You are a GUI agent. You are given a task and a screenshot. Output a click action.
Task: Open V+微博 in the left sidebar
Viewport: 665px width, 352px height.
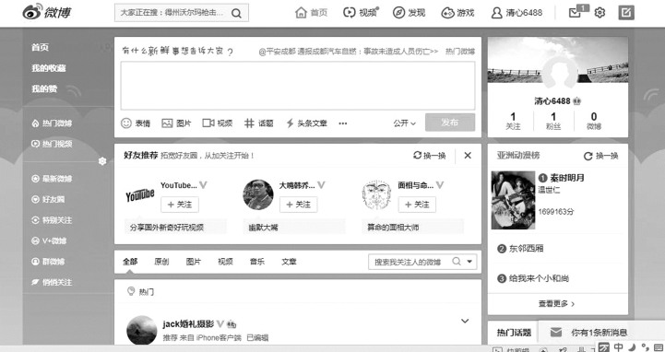(x=49, y=241)
